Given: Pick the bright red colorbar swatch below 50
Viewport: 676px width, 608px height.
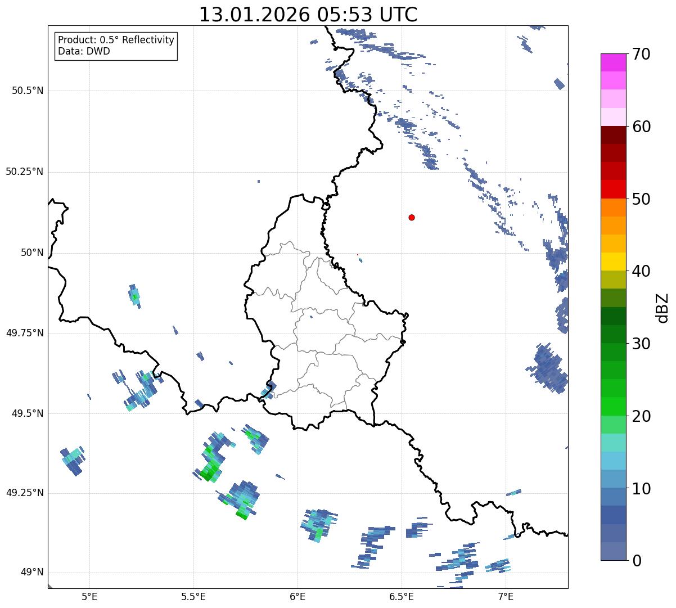Looking at the screenshot, I should click(613, 190).
